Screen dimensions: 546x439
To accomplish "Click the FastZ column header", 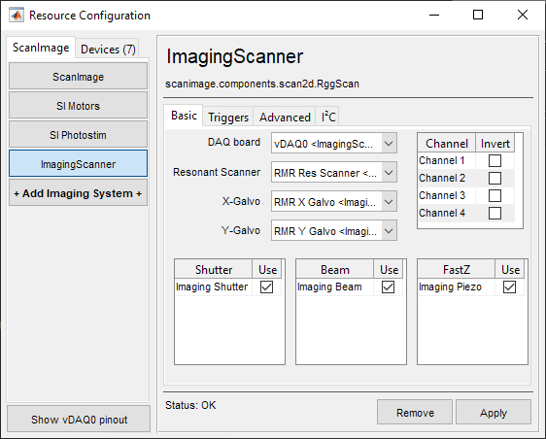I will point(457,269).
